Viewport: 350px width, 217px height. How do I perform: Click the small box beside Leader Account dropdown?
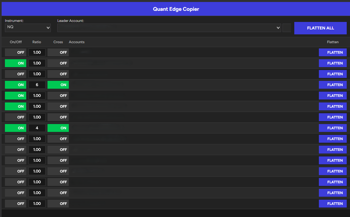(x=287, y=28)
